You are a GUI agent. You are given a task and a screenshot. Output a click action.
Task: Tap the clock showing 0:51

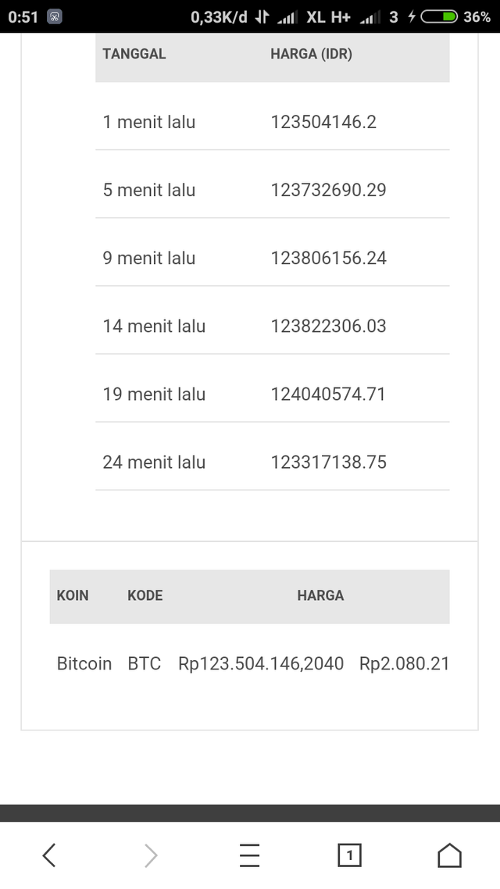23,16
